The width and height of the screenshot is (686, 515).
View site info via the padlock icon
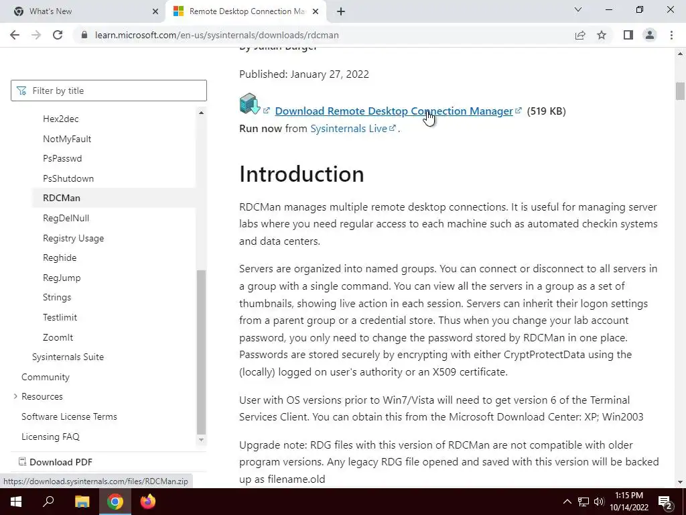click(x=84, y=35)
